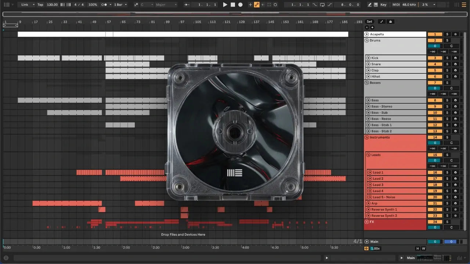Unfold the Snare track
Viewport: 470px width, 264px height.
(x=368, y=64)
